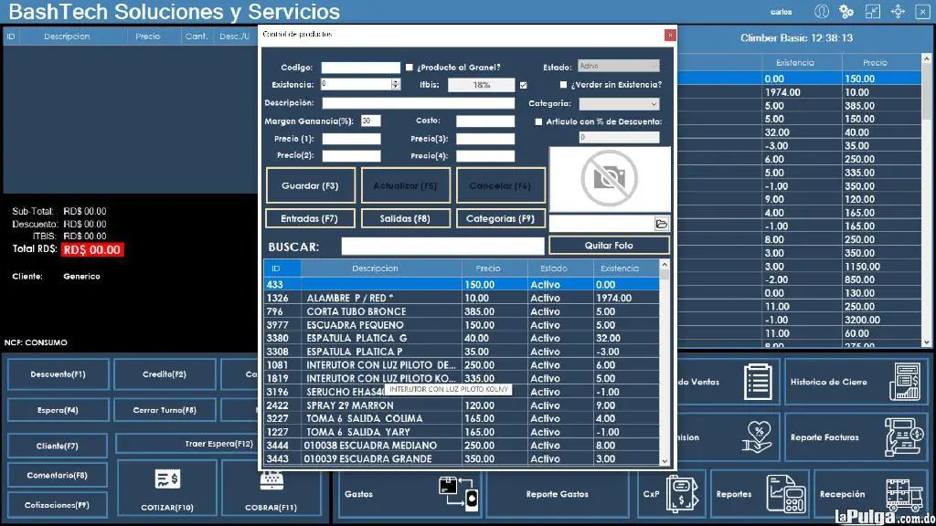Viewport: 936px width, 526px height.
Task: Click Descuento(F1) button
Action: 58,373
